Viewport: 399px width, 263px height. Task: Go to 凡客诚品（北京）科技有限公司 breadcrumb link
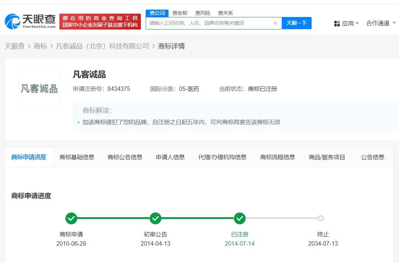(x=102, y=46)
